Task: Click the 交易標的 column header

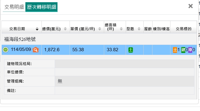Action: click(183, 29)
